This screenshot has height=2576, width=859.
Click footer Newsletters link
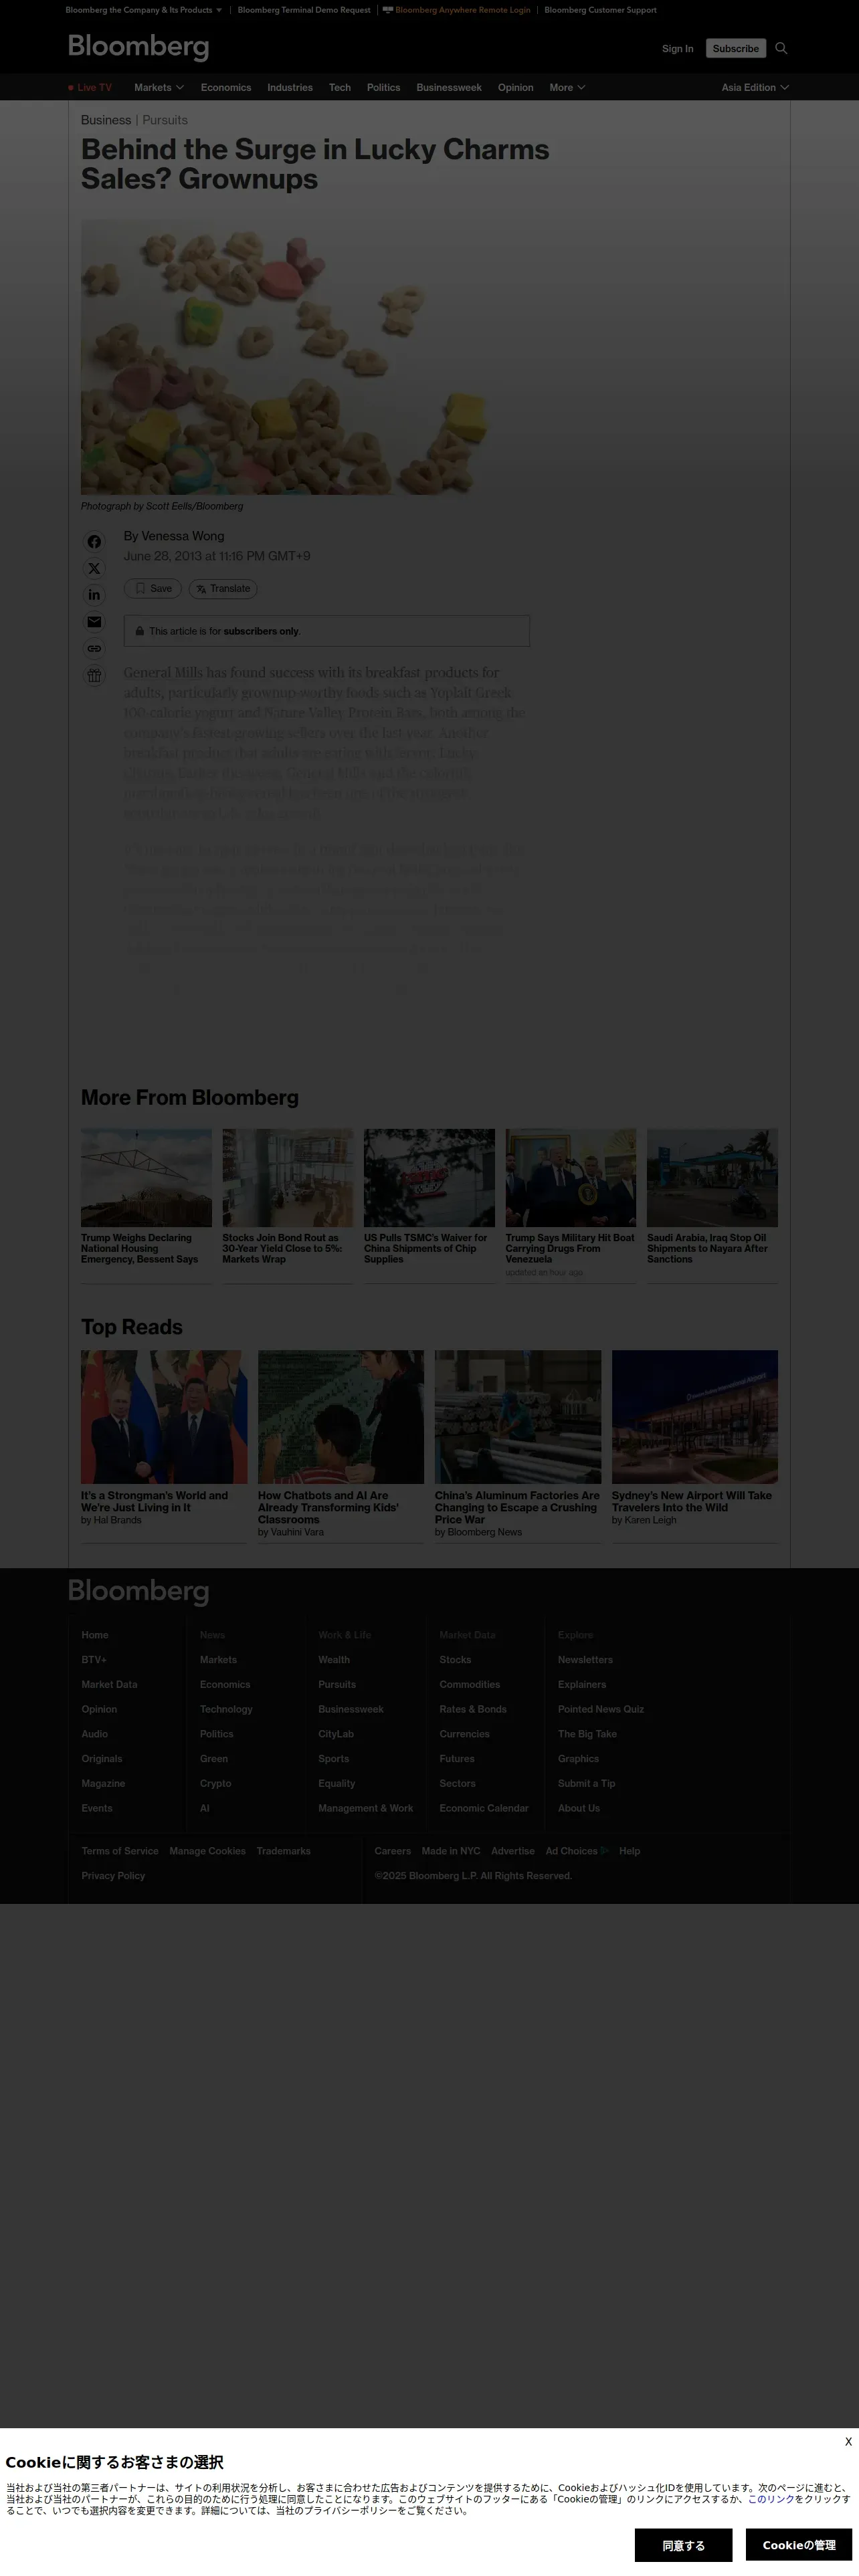(585, 1660)
